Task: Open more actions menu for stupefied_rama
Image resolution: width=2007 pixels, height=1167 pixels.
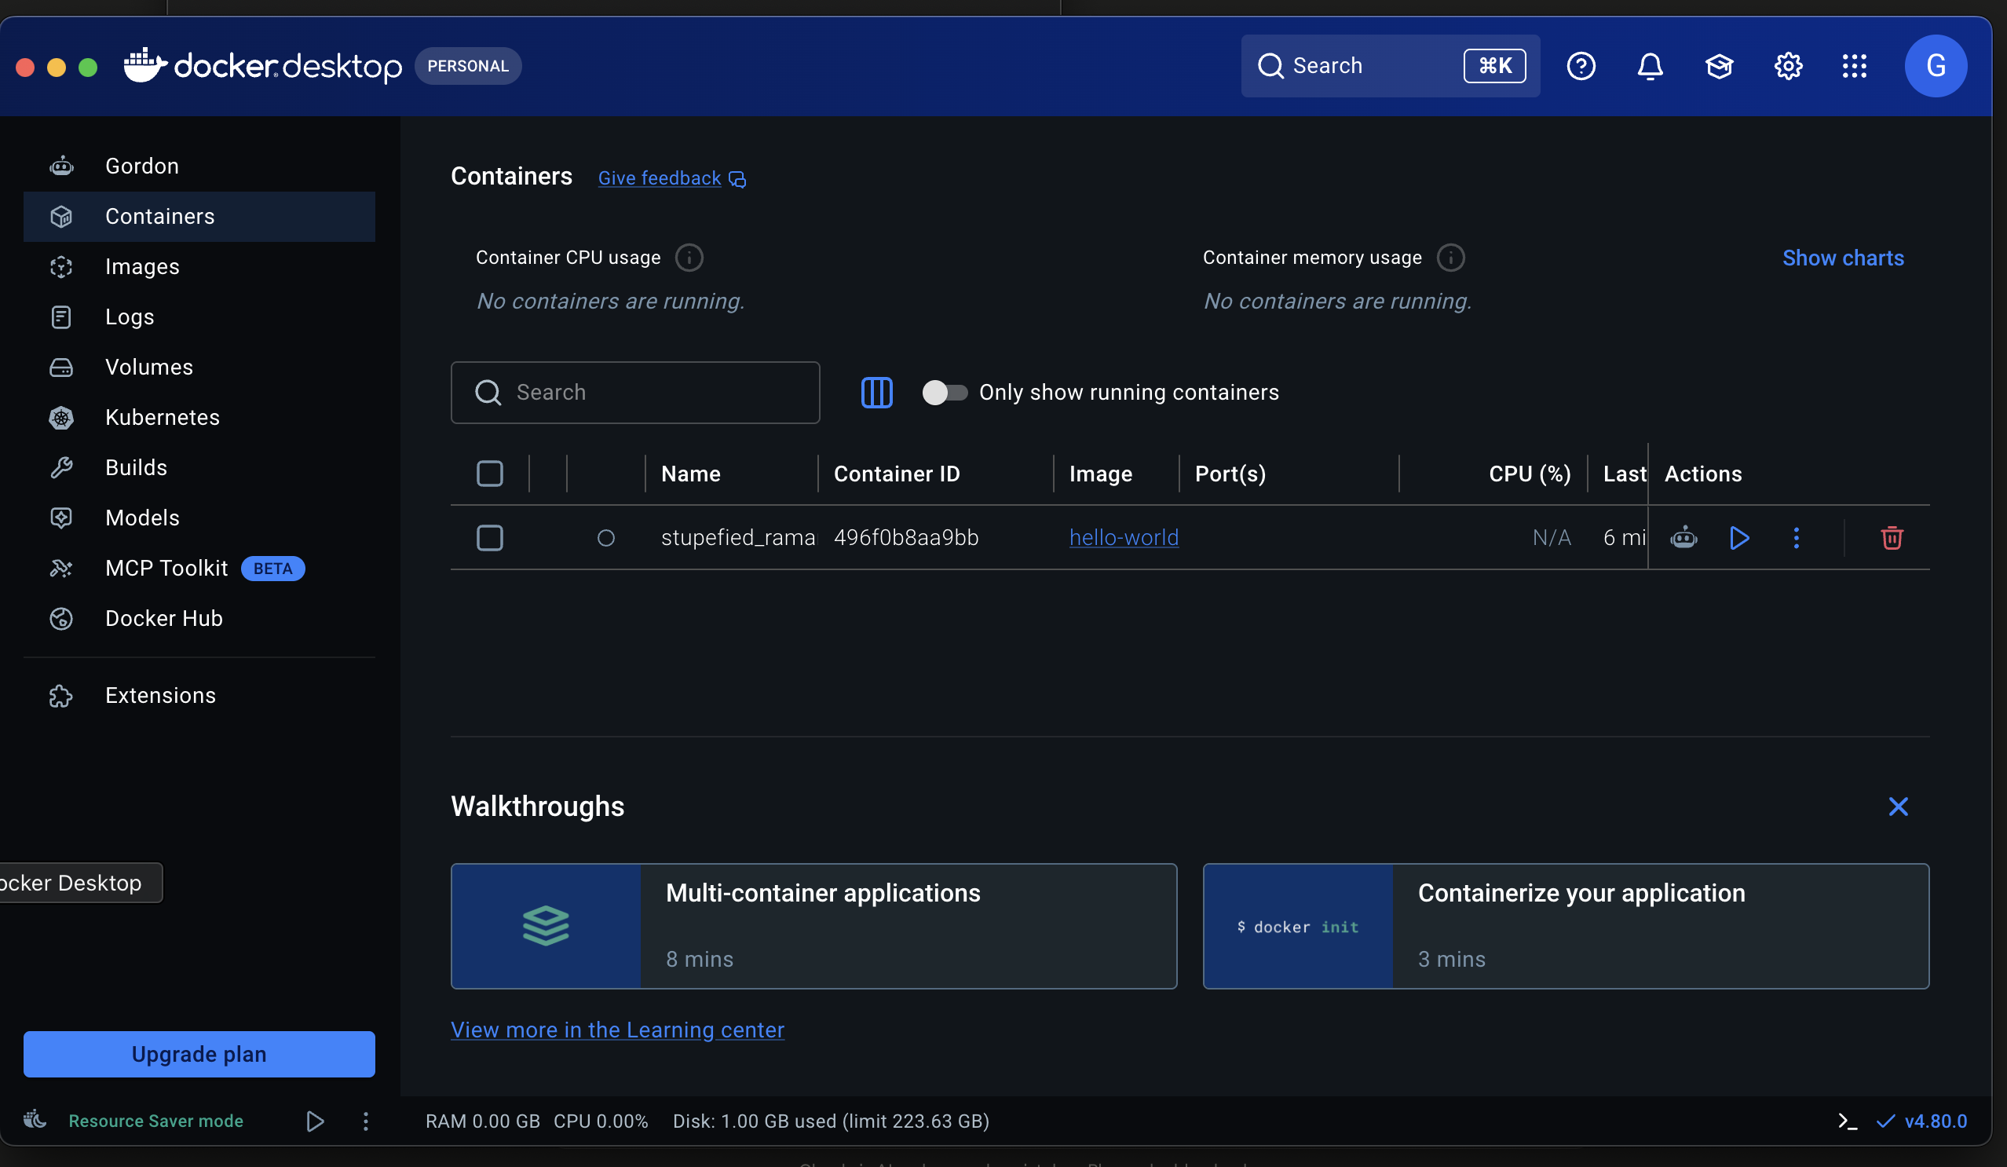Action: tap(1796, 538)
